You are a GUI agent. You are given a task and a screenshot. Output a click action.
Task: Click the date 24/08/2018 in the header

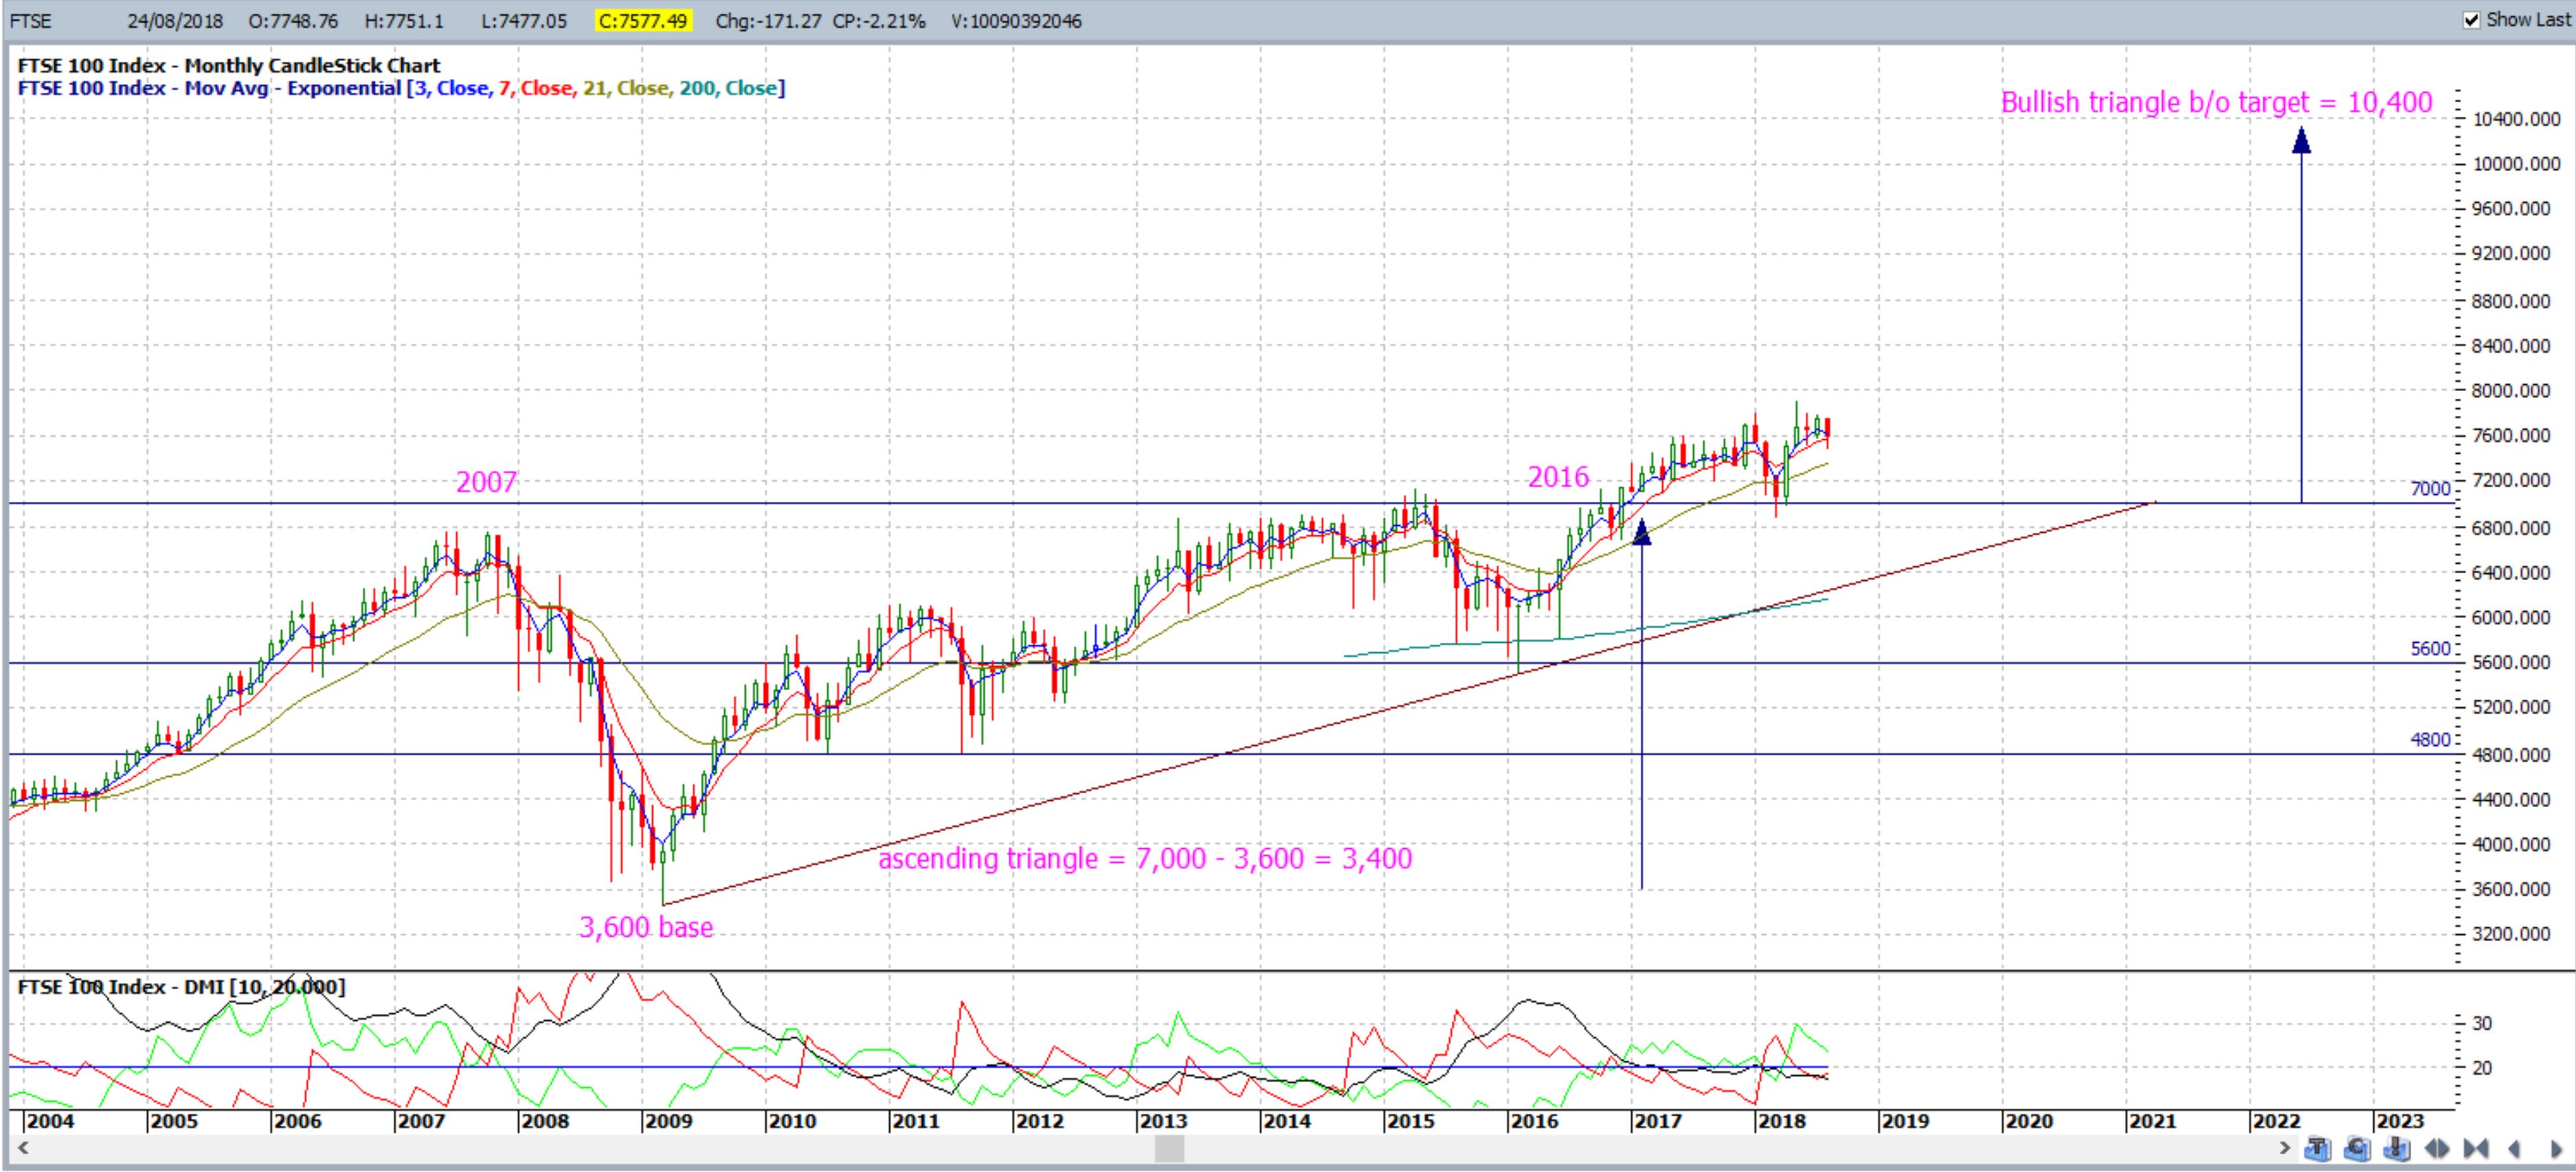click(x=175, y=21)
